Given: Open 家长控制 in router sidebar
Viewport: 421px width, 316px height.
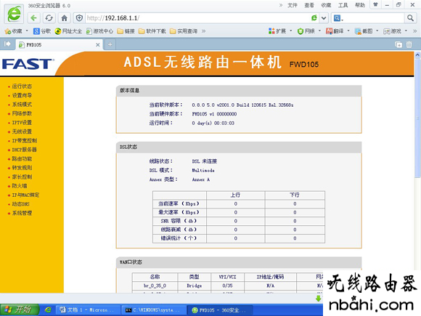Looking at the screenshot, I should click(x=22, y=177).
